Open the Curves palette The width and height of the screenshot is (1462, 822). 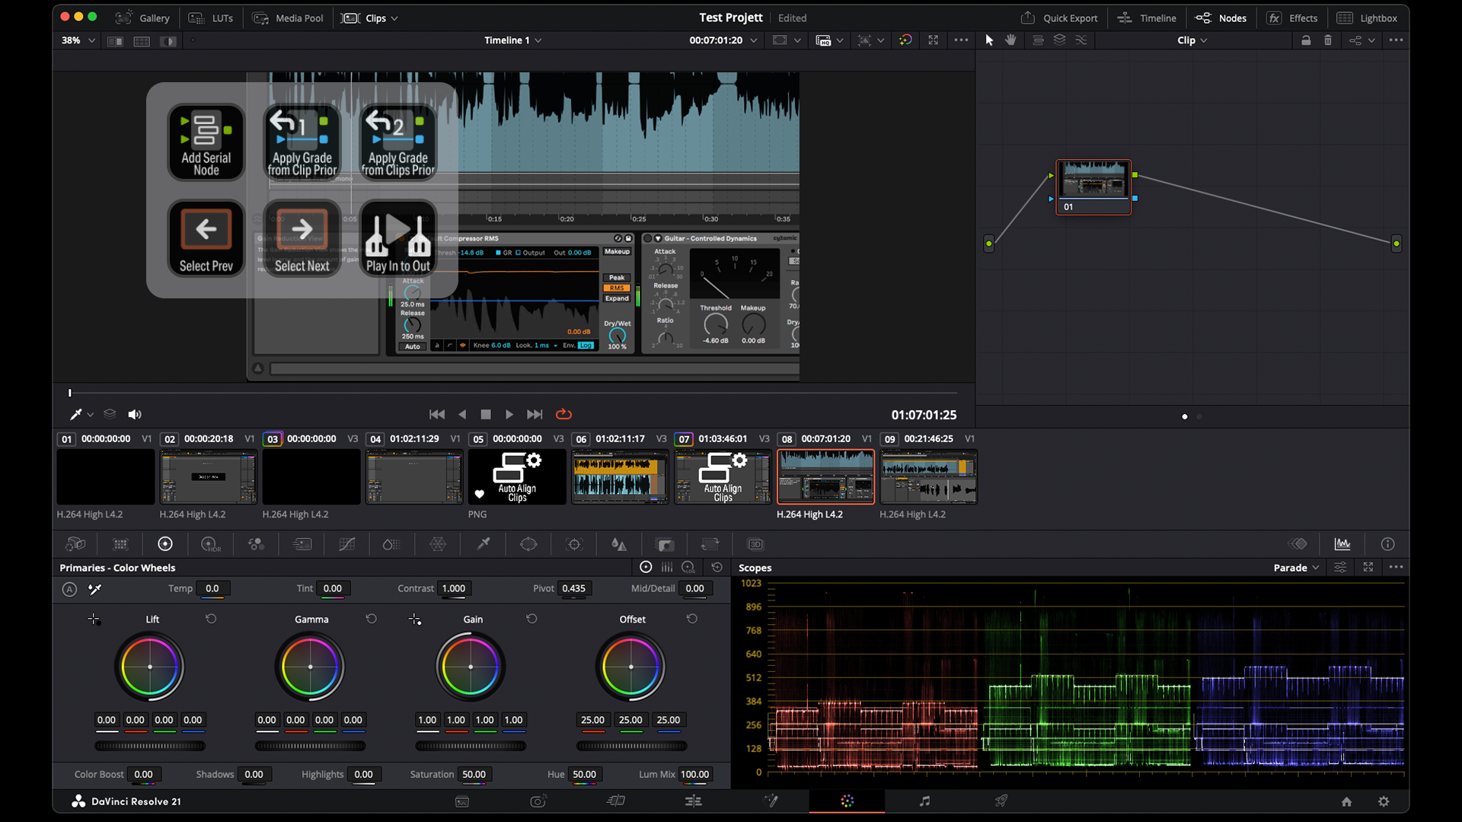tap(346, 544)
